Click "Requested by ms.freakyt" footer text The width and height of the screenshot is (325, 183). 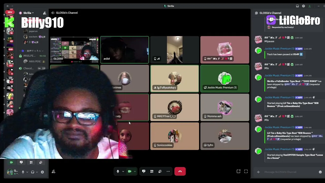coord(283,27)
